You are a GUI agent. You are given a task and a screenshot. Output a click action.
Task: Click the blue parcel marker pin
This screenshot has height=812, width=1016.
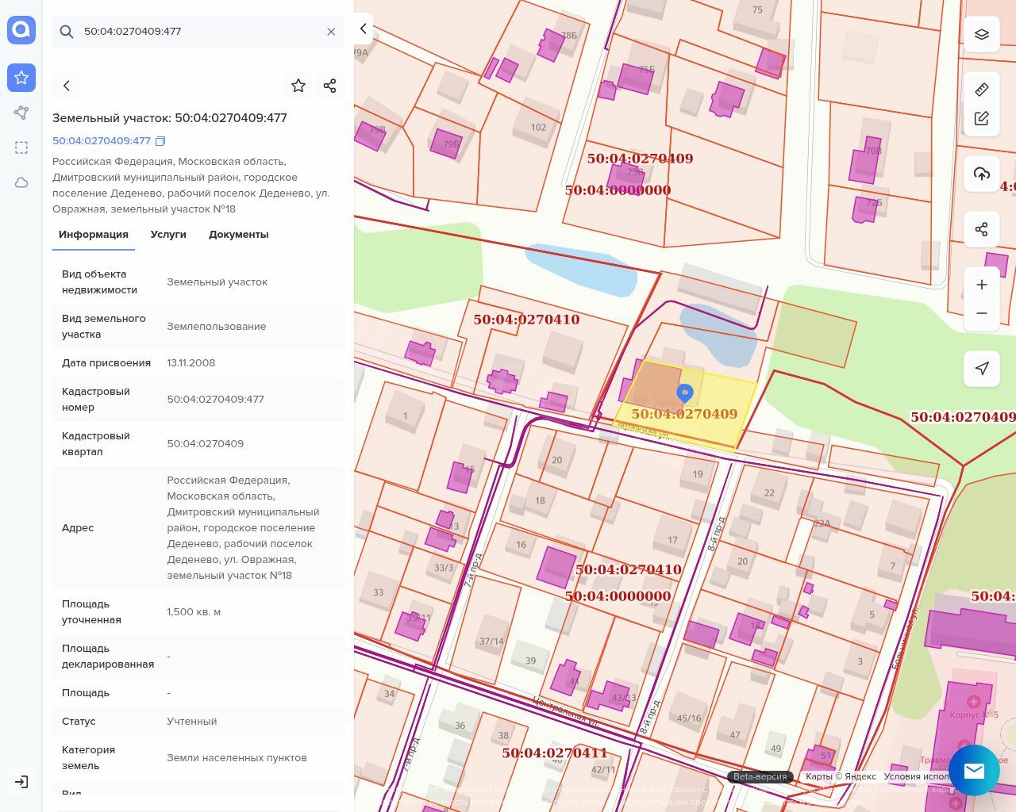click(x=684, y=393)
